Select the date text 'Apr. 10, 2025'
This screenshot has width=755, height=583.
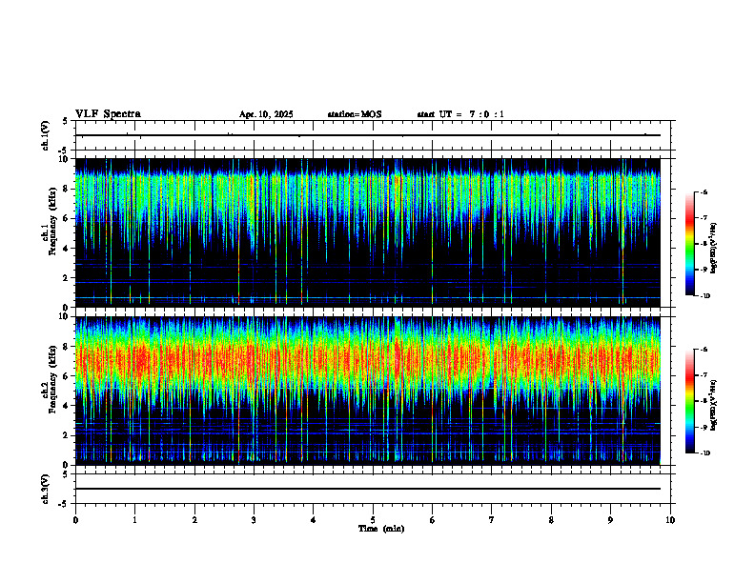pyautogui.click(x=266, y=114)
